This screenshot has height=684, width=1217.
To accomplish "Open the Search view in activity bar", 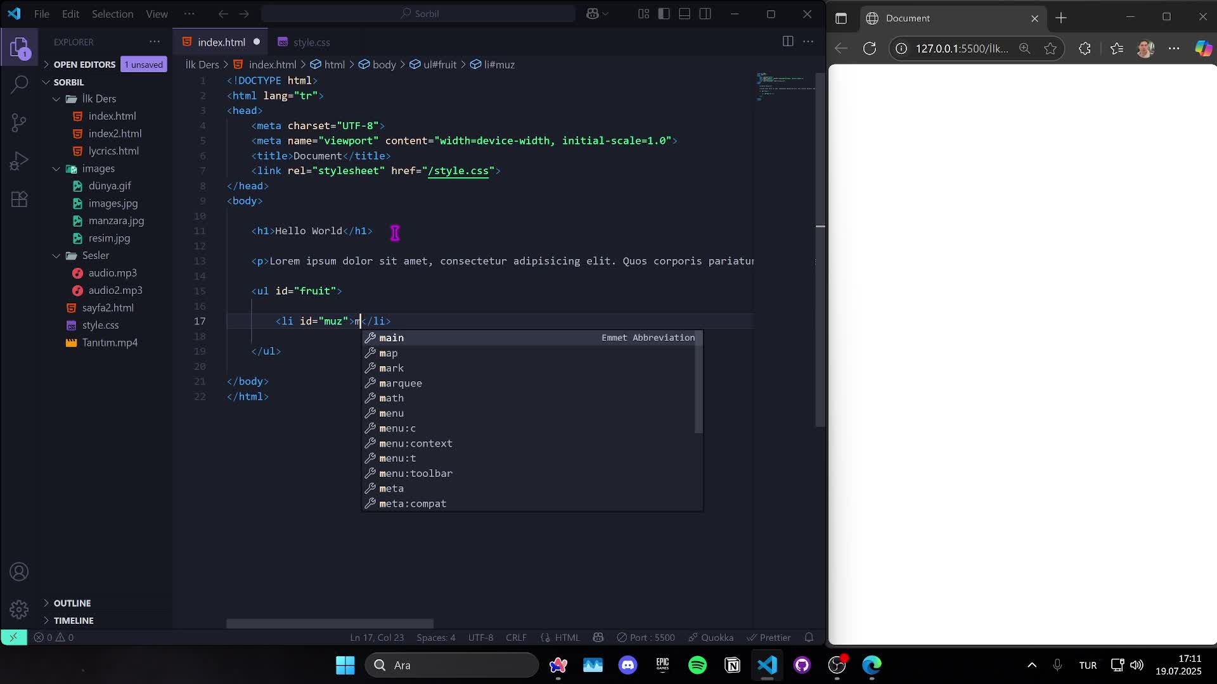I will pos(19,84).
